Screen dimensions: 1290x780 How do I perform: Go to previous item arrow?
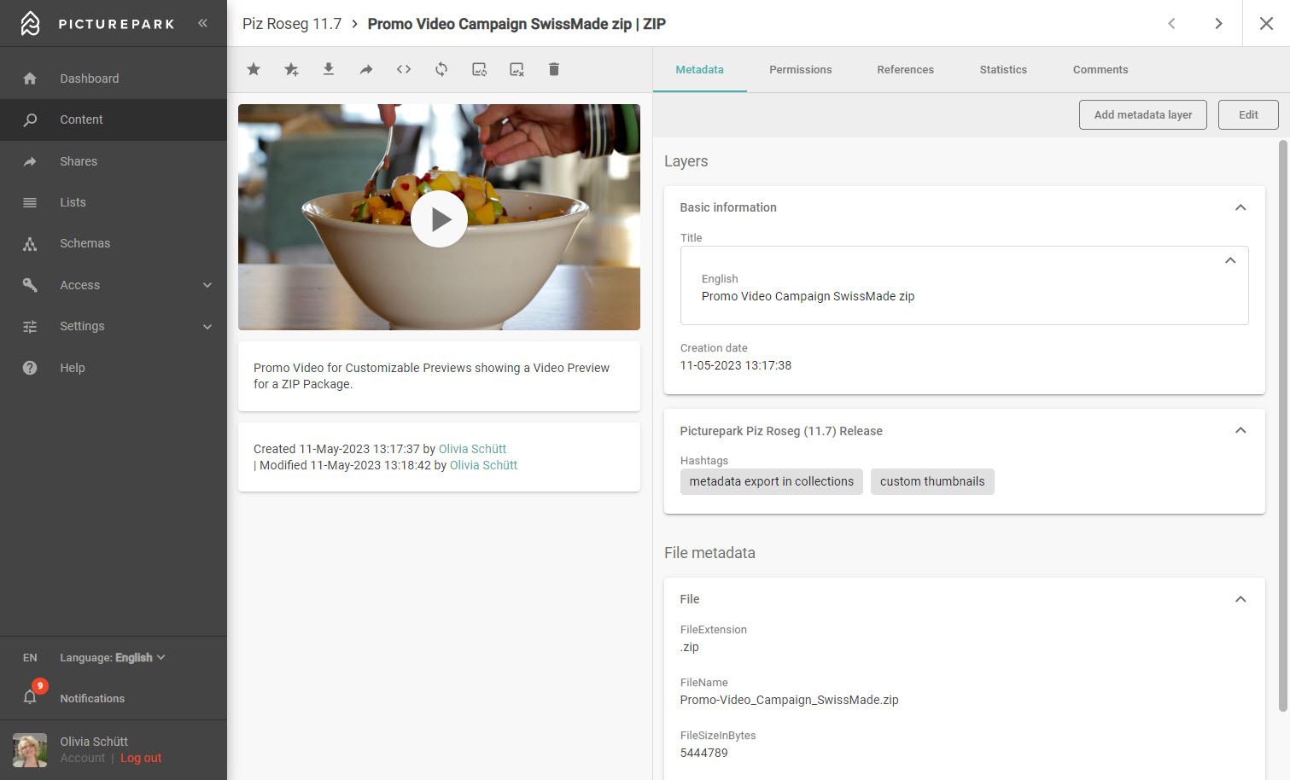coord(1171,24)
